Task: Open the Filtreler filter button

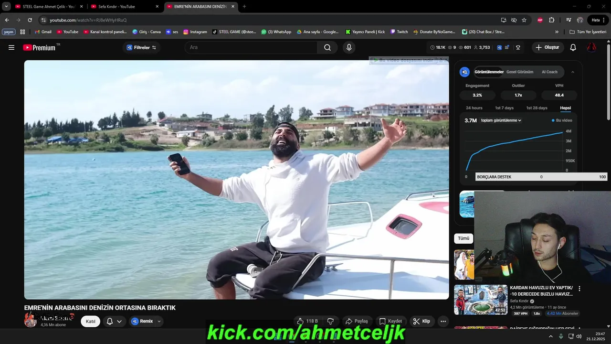Action: [x=141, y=47]
